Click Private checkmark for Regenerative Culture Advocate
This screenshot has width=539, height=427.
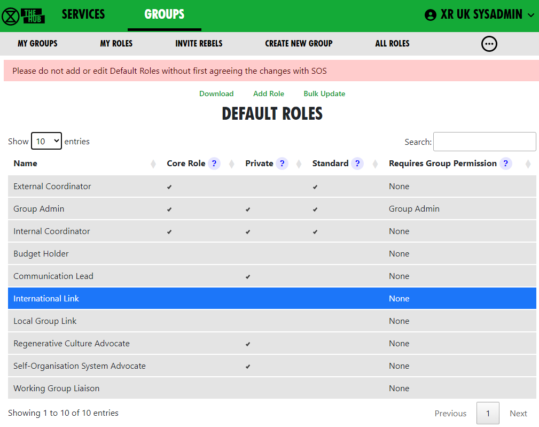tap(248, 344)
